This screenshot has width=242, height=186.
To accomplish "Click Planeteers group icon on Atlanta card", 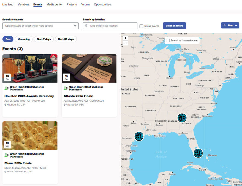I will (66, 88).
